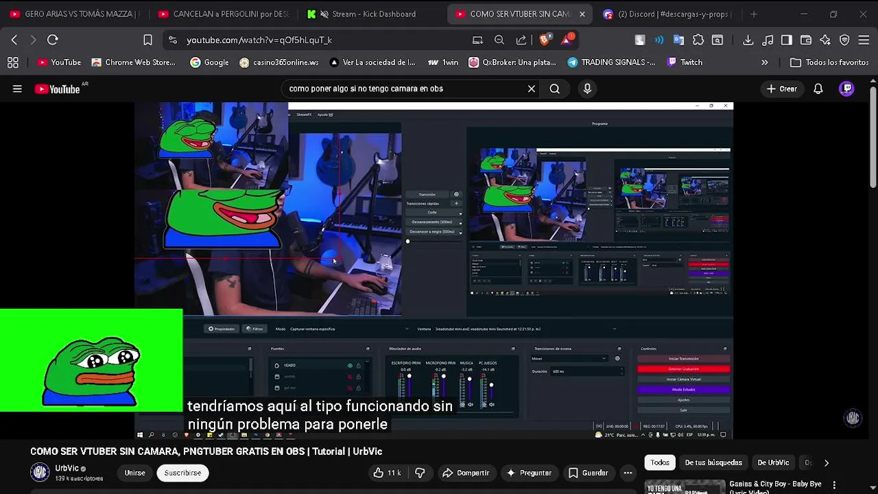Open Todos los favoritos folder
The image size is (878, 494).
[x=829, y=62]
